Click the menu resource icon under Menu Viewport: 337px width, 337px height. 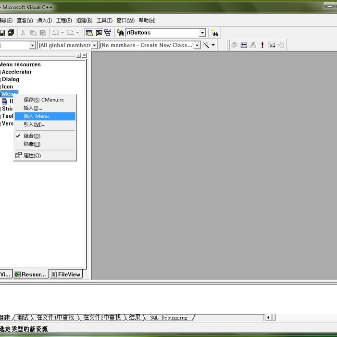[4, 101]
